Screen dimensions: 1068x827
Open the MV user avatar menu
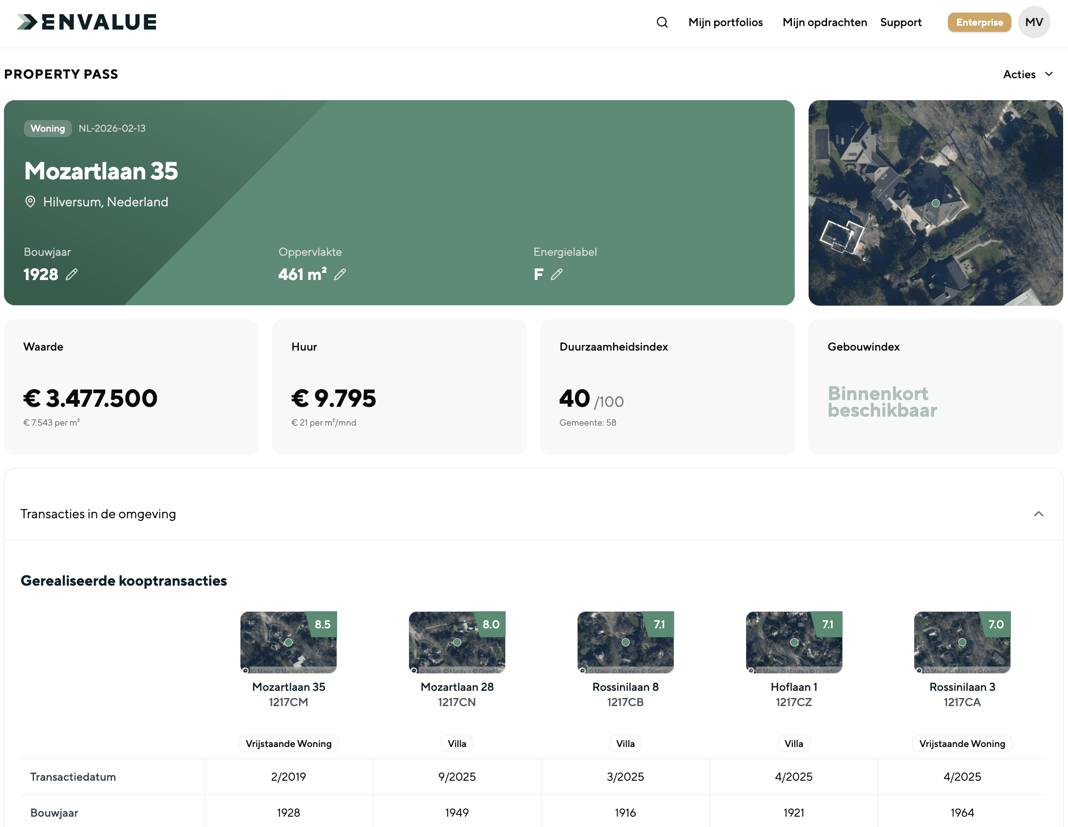[1034, 22]
